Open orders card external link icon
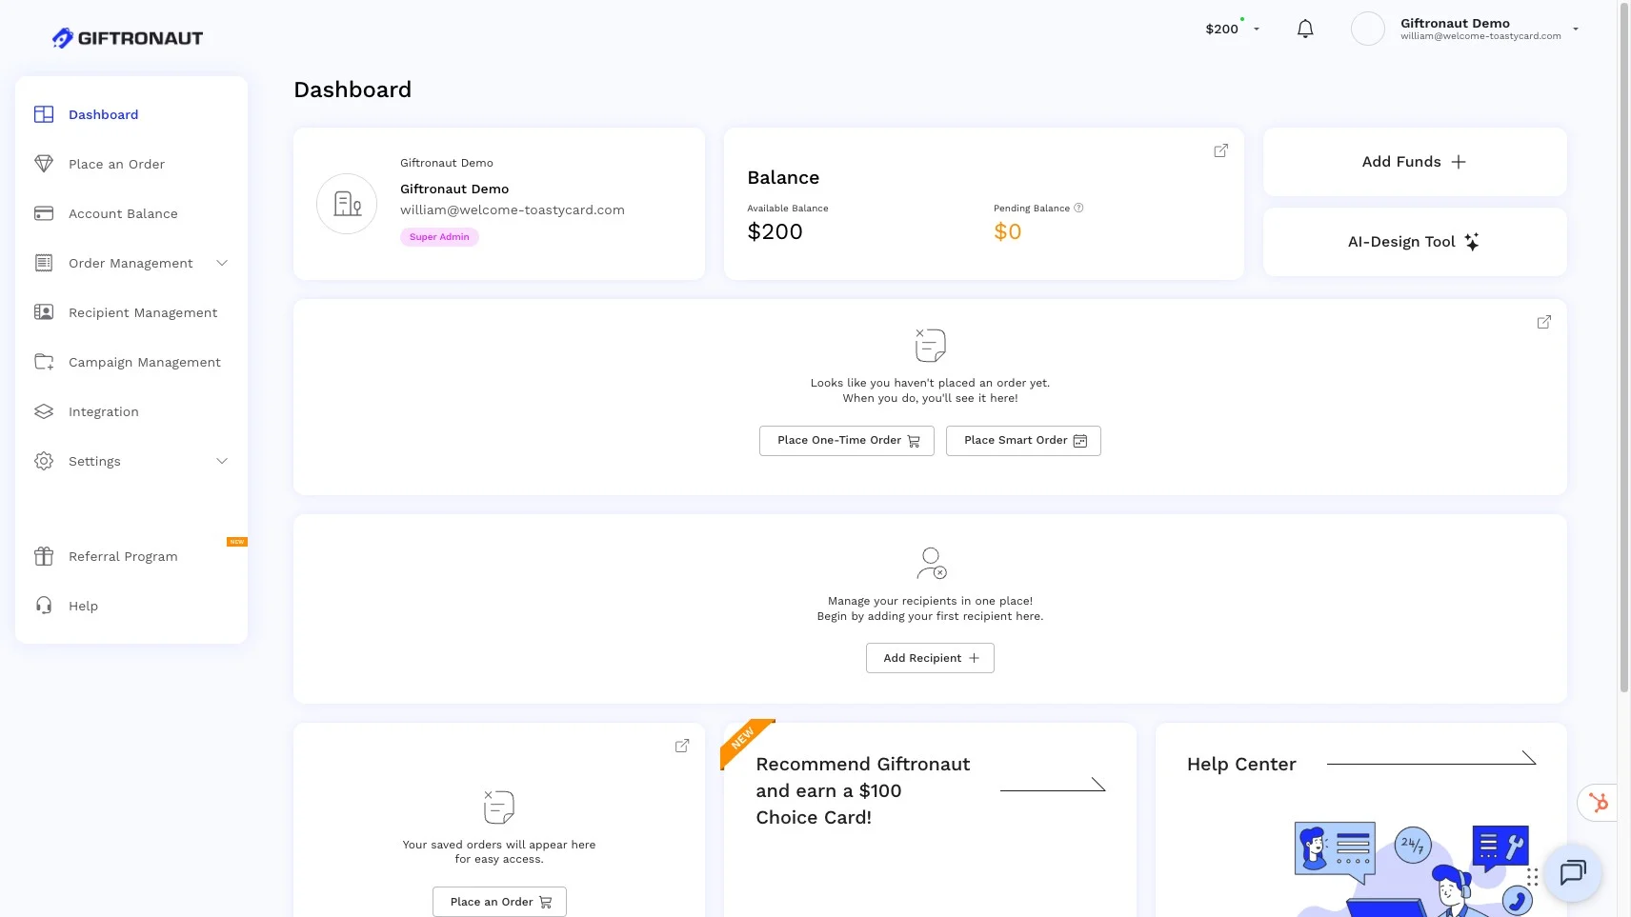The image size is (1631, 917). pos(1544,322)
